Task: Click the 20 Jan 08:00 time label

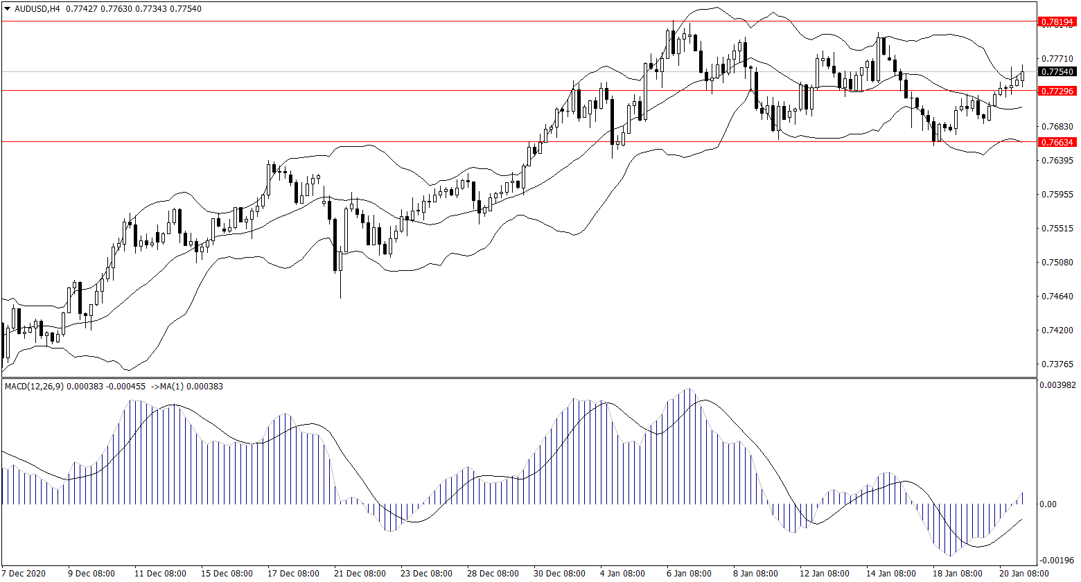Action: pos(1023,574)
